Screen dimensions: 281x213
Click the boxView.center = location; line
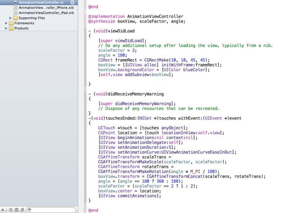130,191
